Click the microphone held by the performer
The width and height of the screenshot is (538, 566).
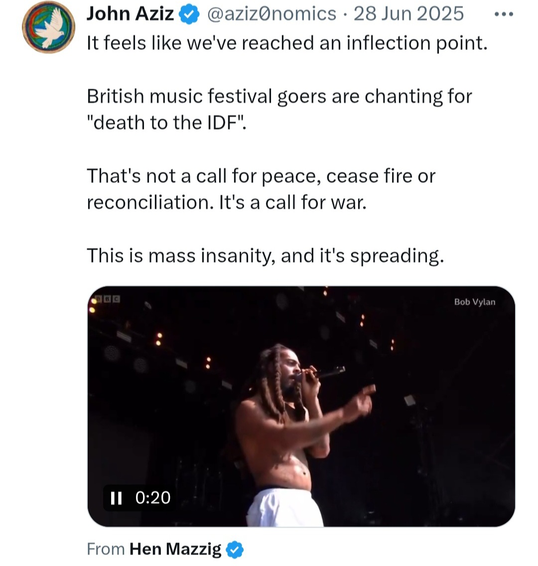pos(324,373)
